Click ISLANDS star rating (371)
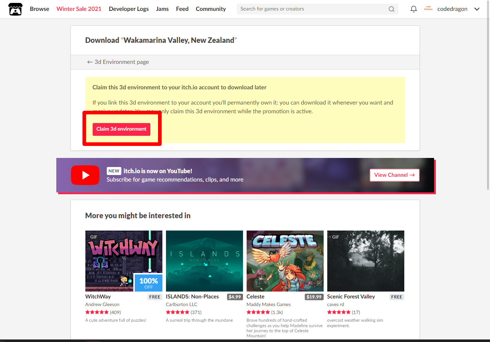 pyautogui.click(x=184, y=312)
